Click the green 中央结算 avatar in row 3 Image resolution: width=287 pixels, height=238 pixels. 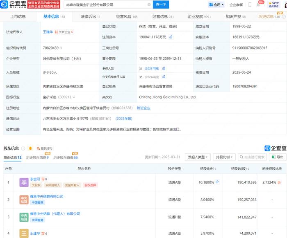click(x=24, y=217)
